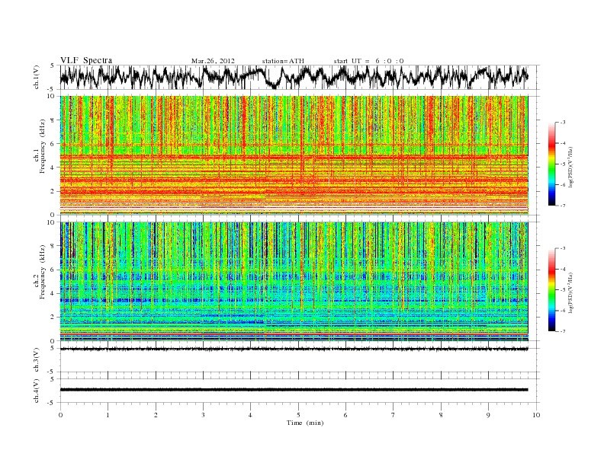Click the 'ch.3(V)' axis label

pos(37,360)
